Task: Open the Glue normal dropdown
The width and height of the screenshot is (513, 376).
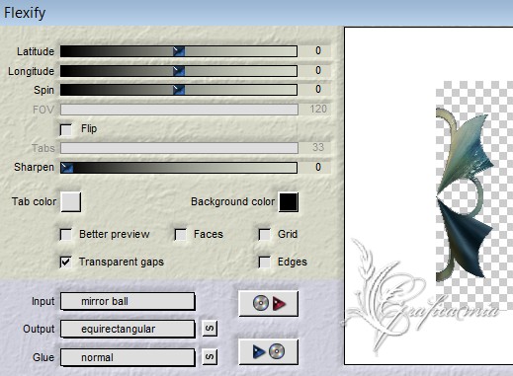Action: tap(128, 357)
